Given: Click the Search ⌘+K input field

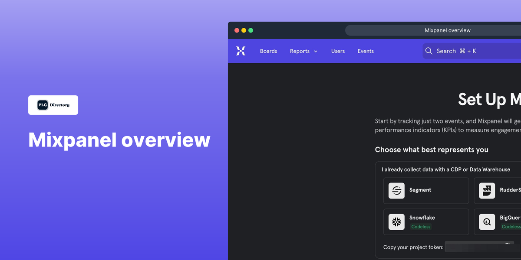Looking at the screenshot, I should pyautogui.click(x=460, y=51).
